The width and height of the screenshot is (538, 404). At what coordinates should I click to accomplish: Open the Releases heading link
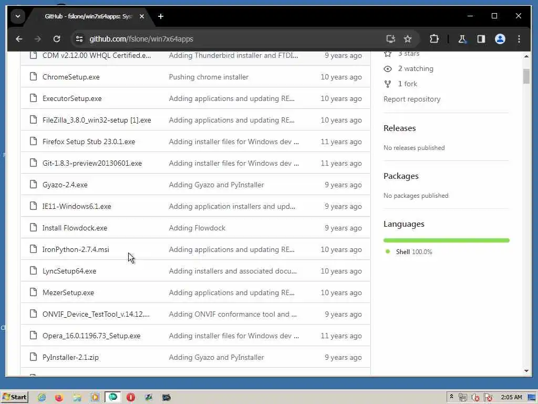click(399, 128)
